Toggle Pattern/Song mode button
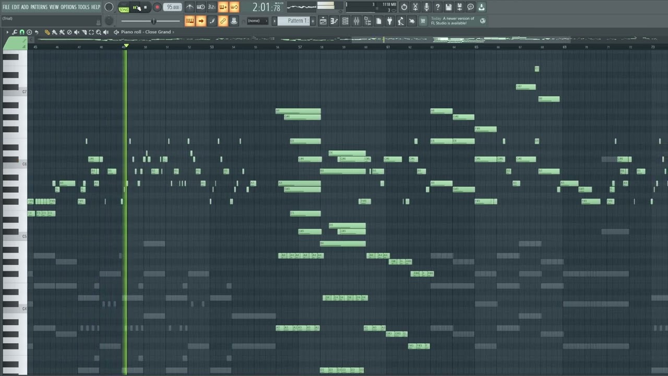This screenshot has width=668, height=376. pos(123,8)
